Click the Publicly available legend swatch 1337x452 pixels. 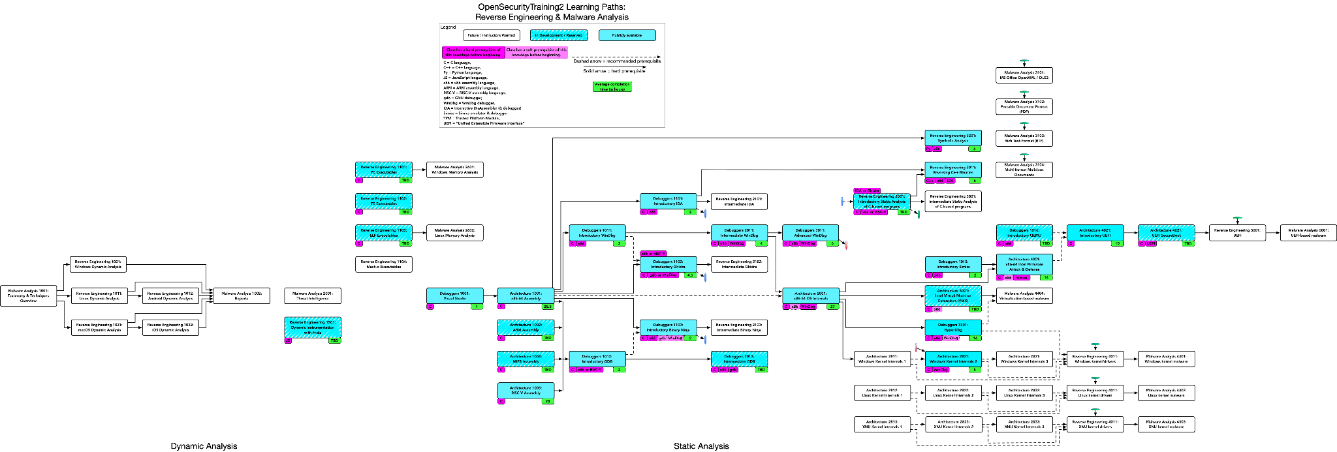pos(627,35)
